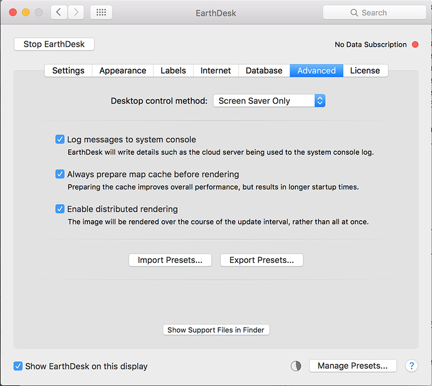Open help with the question mark button
The height and width of the screenshot is (386, 432).
click(x=411, y=366)
